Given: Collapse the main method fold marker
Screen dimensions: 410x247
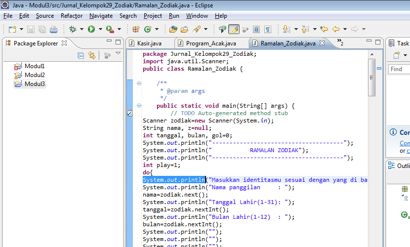Looking at the screenshot, I should coord(139,106).
